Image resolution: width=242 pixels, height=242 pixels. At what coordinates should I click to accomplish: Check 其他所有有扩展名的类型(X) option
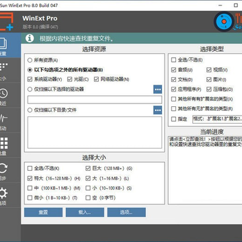pos(173,99)
